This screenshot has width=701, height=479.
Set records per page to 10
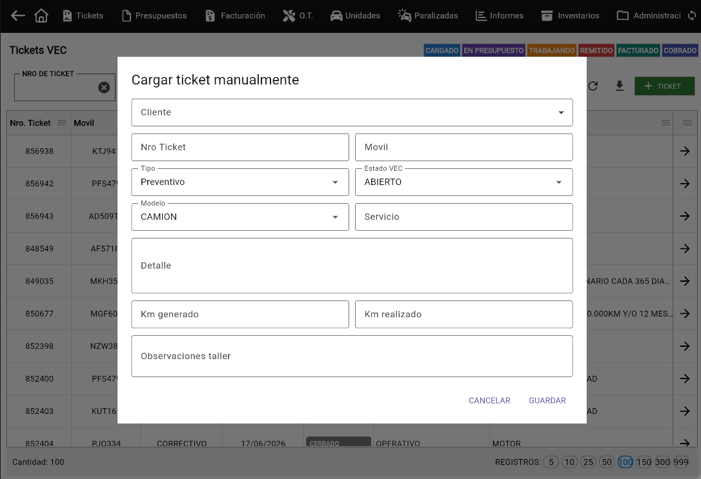click(569, 462)
